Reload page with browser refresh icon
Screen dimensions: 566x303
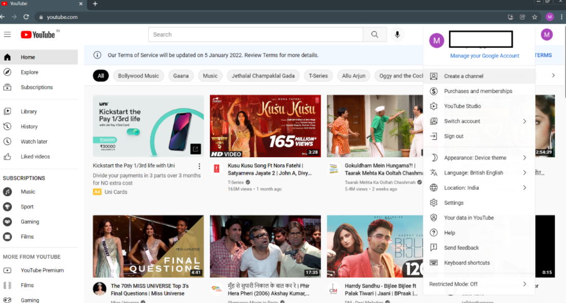click(x=26, y=17)
